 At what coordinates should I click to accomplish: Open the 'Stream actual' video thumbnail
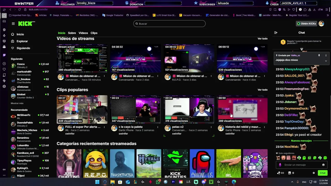tap(82, 59)
